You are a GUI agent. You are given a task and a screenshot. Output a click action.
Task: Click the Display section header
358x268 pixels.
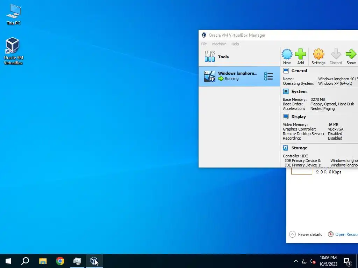click(299, 117)
